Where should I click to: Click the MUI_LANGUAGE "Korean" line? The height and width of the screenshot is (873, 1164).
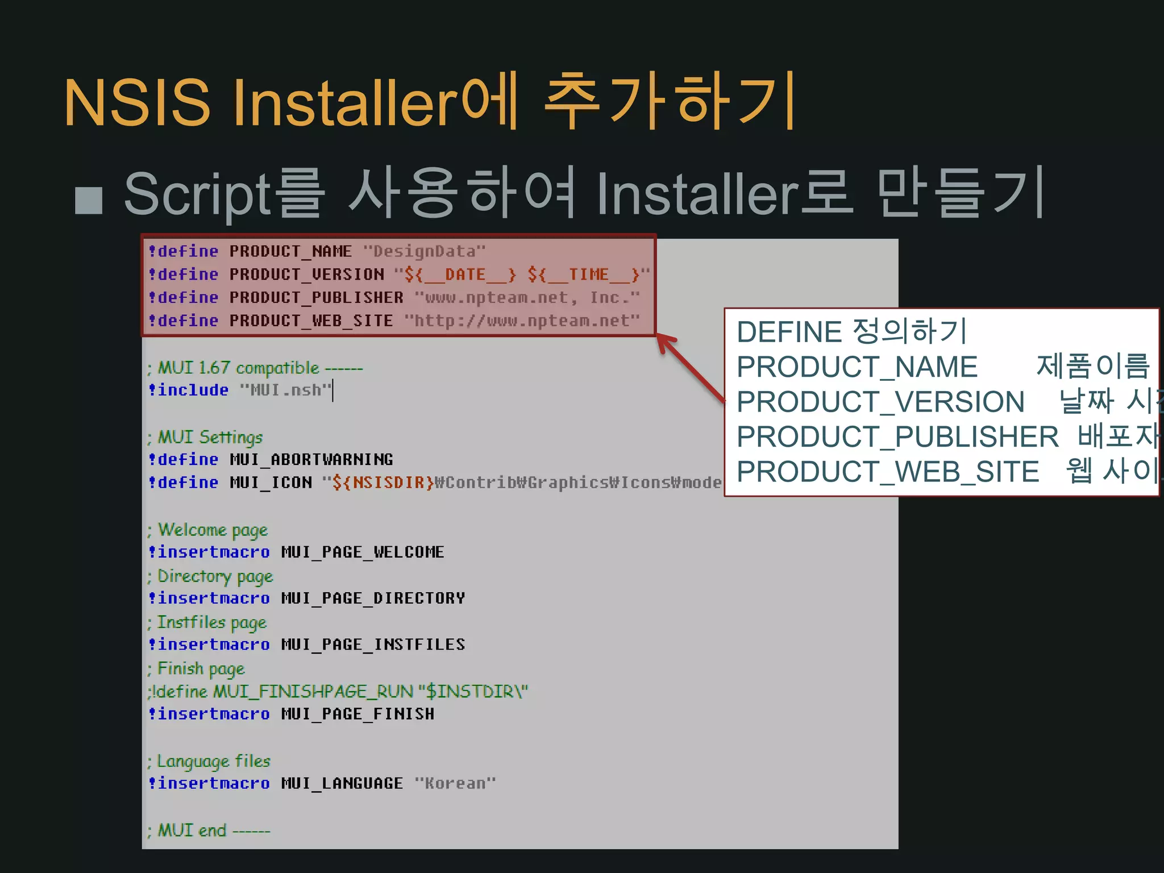click(322, 783)
